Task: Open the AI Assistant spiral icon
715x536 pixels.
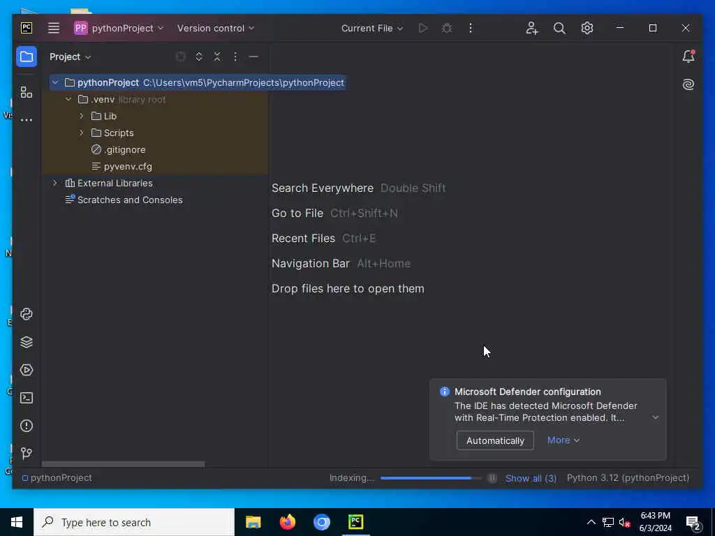Action: [688, 84]
